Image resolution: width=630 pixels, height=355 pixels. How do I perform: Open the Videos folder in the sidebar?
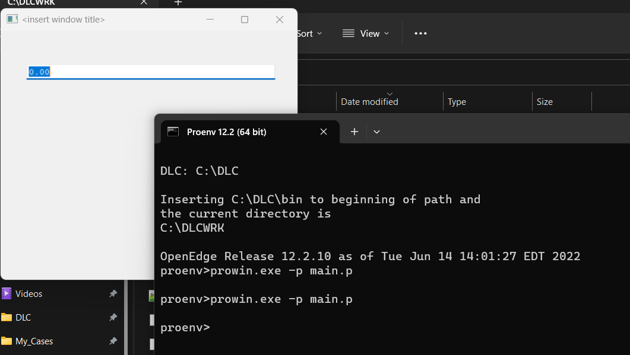coord(34,293)
